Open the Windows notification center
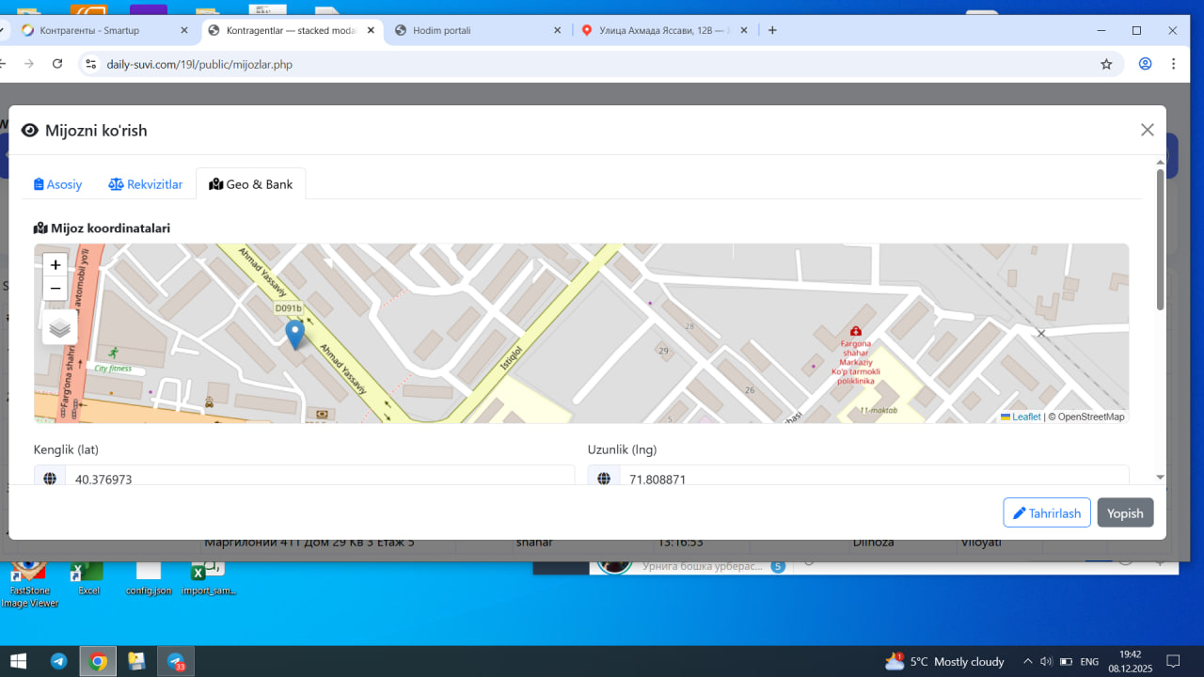This screenshot has height=677, width=1204. tap(1173, 661)
